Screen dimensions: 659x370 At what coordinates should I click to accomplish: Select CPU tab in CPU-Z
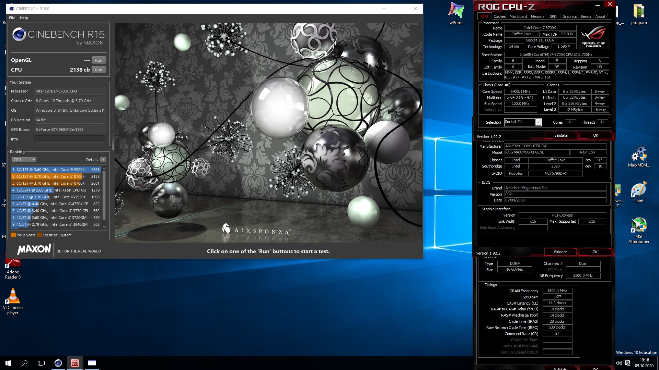coord(484,16)
